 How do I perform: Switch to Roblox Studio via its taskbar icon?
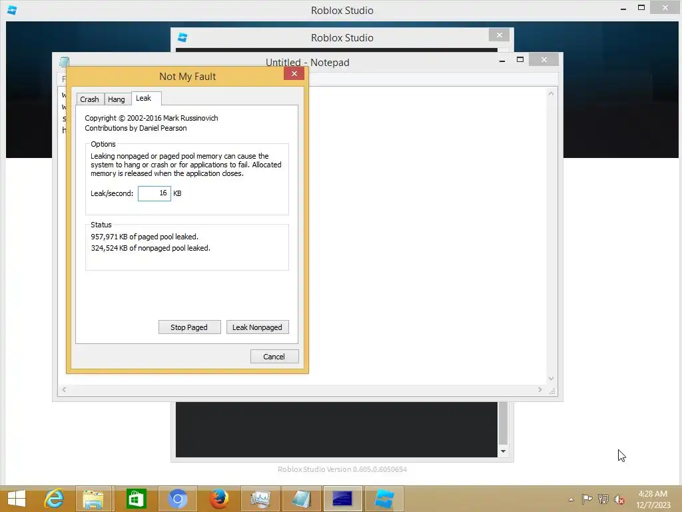384,499
